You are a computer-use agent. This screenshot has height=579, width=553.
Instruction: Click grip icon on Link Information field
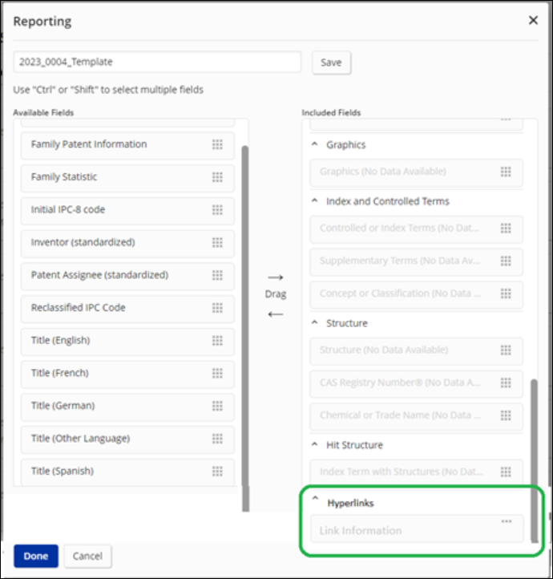pos(506,522)
